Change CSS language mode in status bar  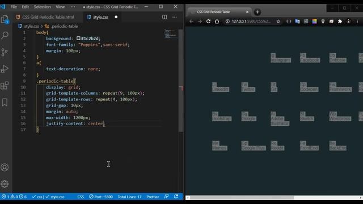click(x=81, y=197)
